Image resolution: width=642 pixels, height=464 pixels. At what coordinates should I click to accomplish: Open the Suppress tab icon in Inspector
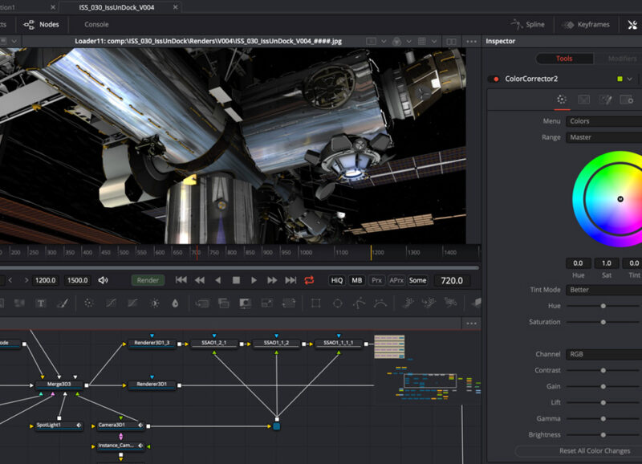point(605,100)
